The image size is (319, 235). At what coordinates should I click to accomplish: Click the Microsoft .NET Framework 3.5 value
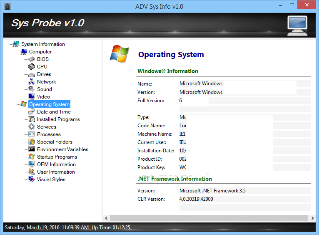click(x=212, y=191)
